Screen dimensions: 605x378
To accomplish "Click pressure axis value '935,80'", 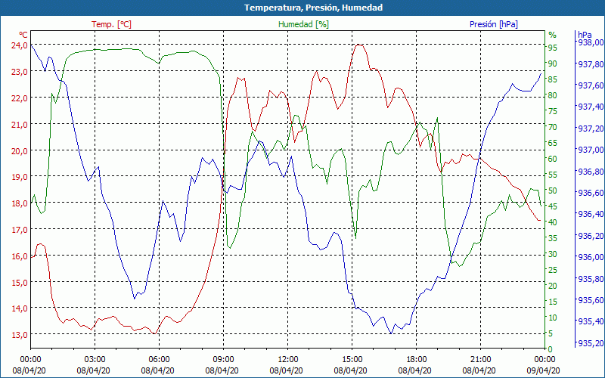I will point(591,278).
